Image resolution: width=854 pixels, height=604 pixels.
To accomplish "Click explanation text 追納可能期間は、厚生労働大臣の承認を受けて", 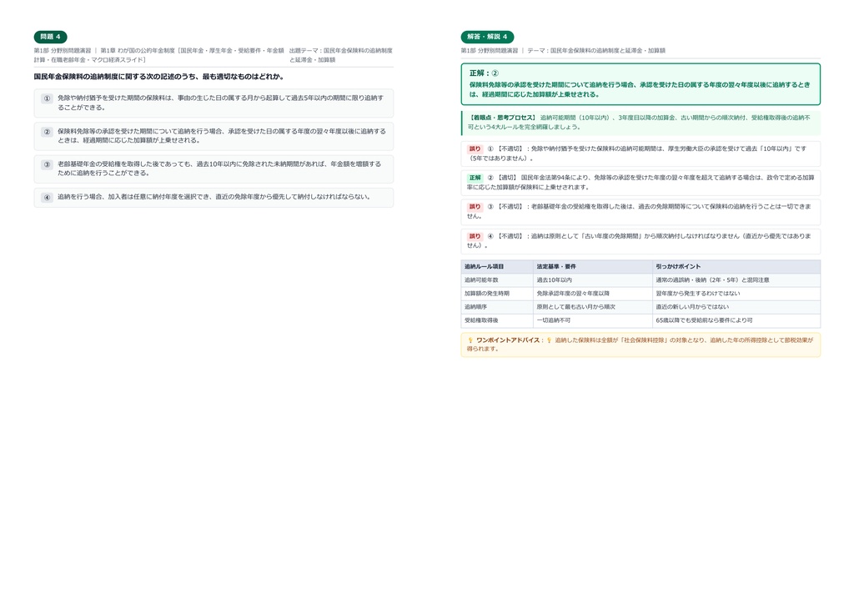I will [636, 154].
